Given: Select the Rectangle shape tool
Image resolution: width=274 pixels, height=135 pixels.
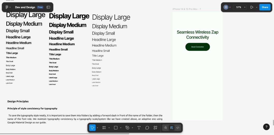Looking at the screenshot, I should click(x=116, y=128).
